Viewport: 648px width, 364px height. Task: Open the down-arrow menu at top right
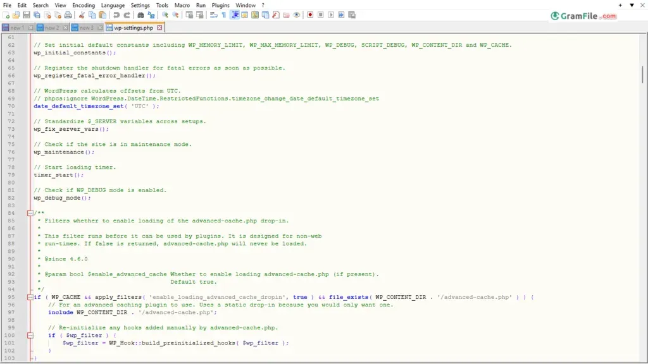click(x=632, y=5)
